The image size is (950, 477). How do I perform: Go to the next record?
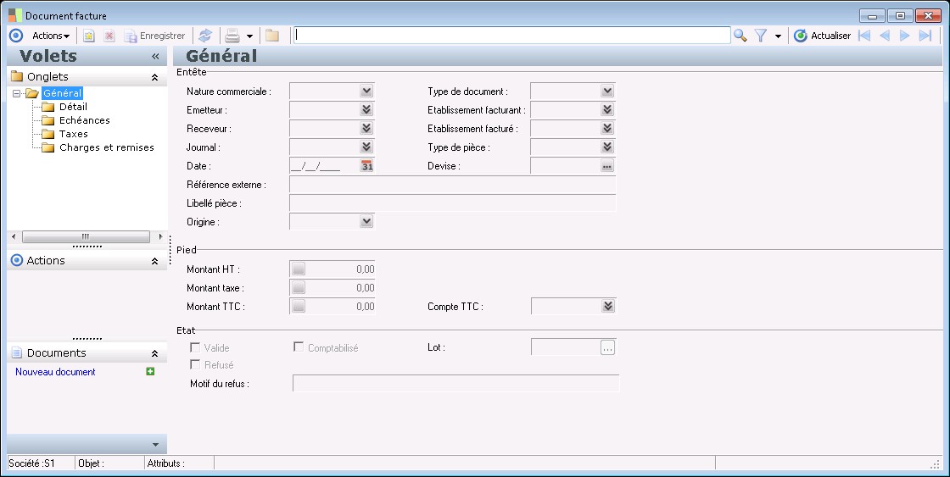(904, 36)
